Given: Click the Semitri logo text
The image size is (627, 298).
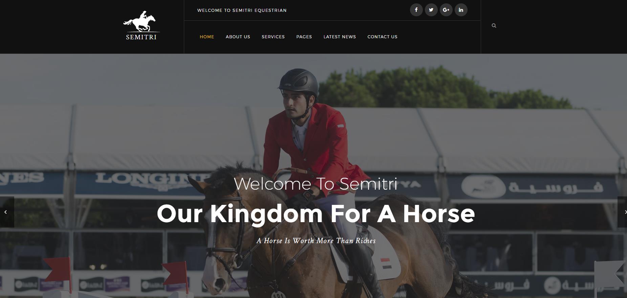Looking at the screenshot, I should (141, 37).
